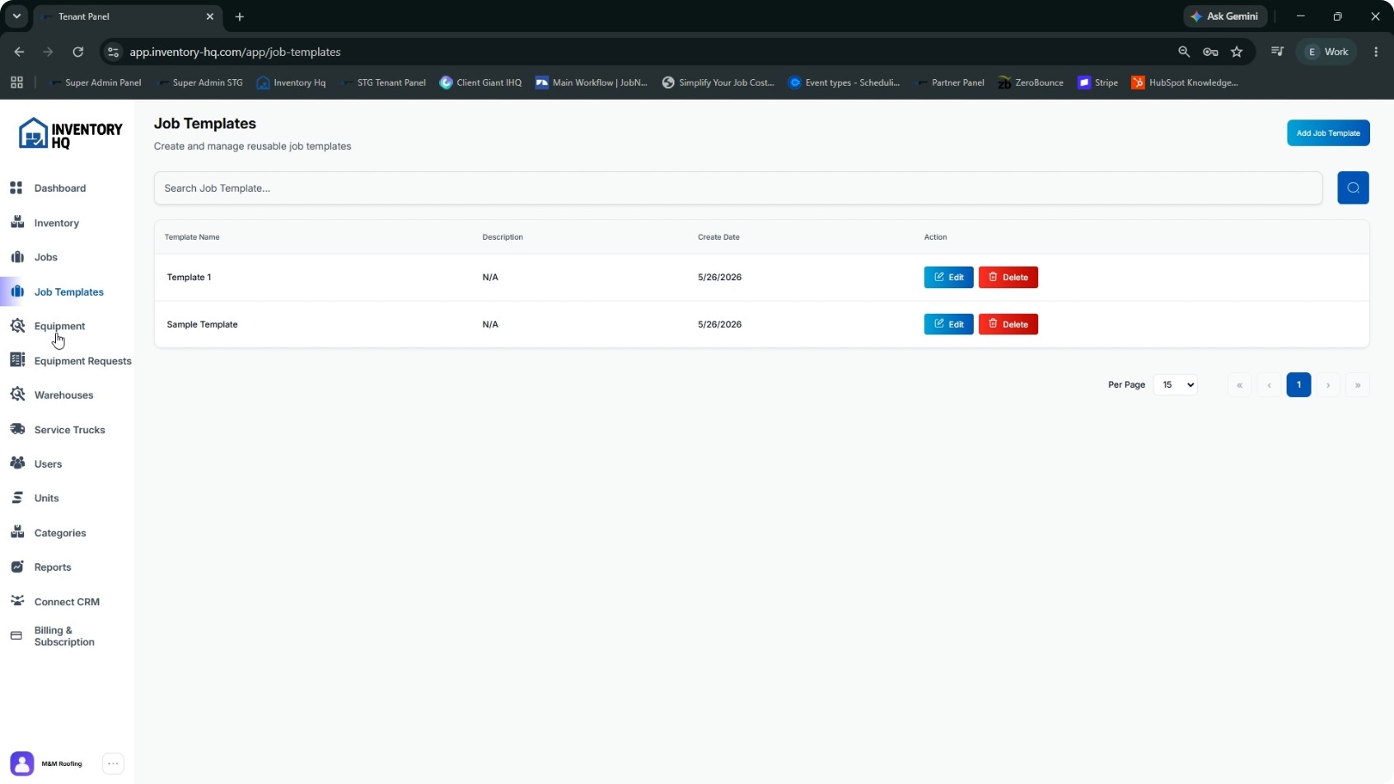Open Reports page in sidebar

pyautogui.click(x=53, y=567)
